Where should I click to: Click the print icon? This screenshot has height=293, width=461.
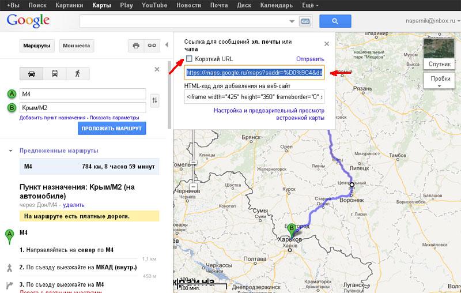136,45
